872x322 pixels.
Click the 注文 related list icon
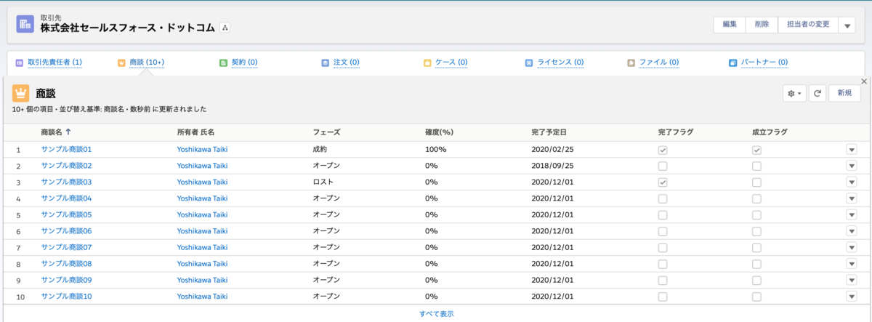tap(326, 63)
